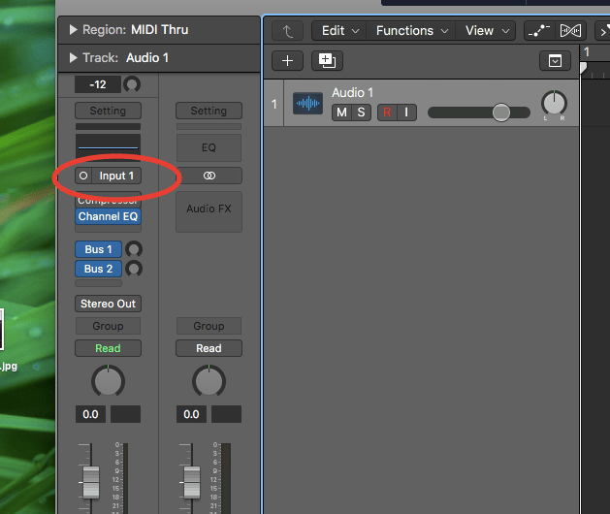610x514 pixels.
Task: Click the Bus 2 send level knob
Action: click(134, 269)
